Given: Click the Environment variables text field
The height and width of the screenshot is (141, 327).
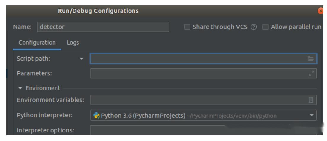Looking at the screenshot, I should click(x=198, y=100).
